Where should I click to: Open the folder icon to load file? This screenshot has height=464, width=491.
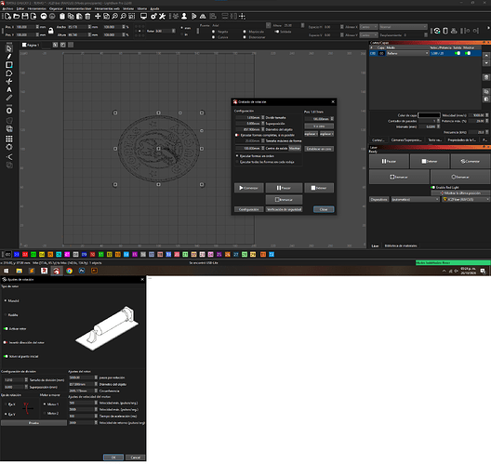coord(17,17)
